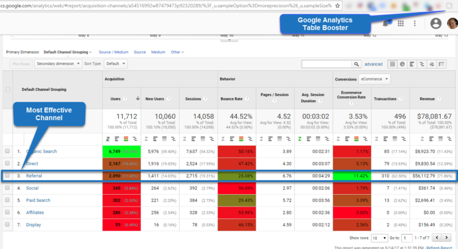Click bar-align icon under Transactions column

tap(386, 139)
